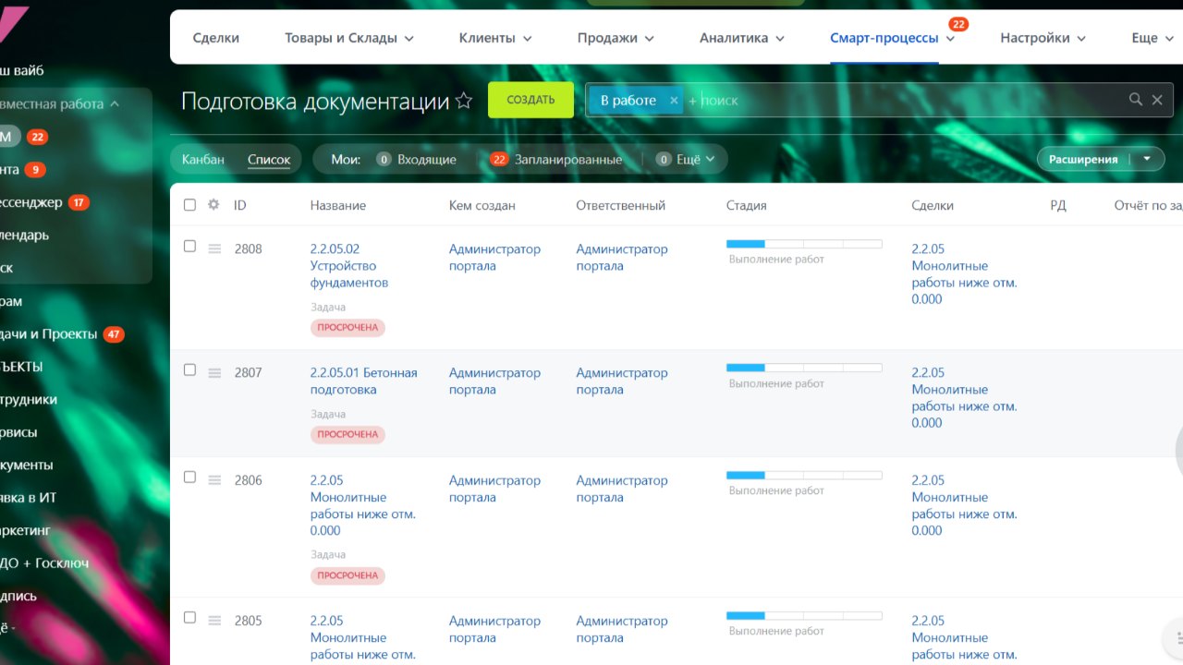1183x665 pixels.
Task: Open the Расширения dropdown arrow
Action: coord(1147,159)
